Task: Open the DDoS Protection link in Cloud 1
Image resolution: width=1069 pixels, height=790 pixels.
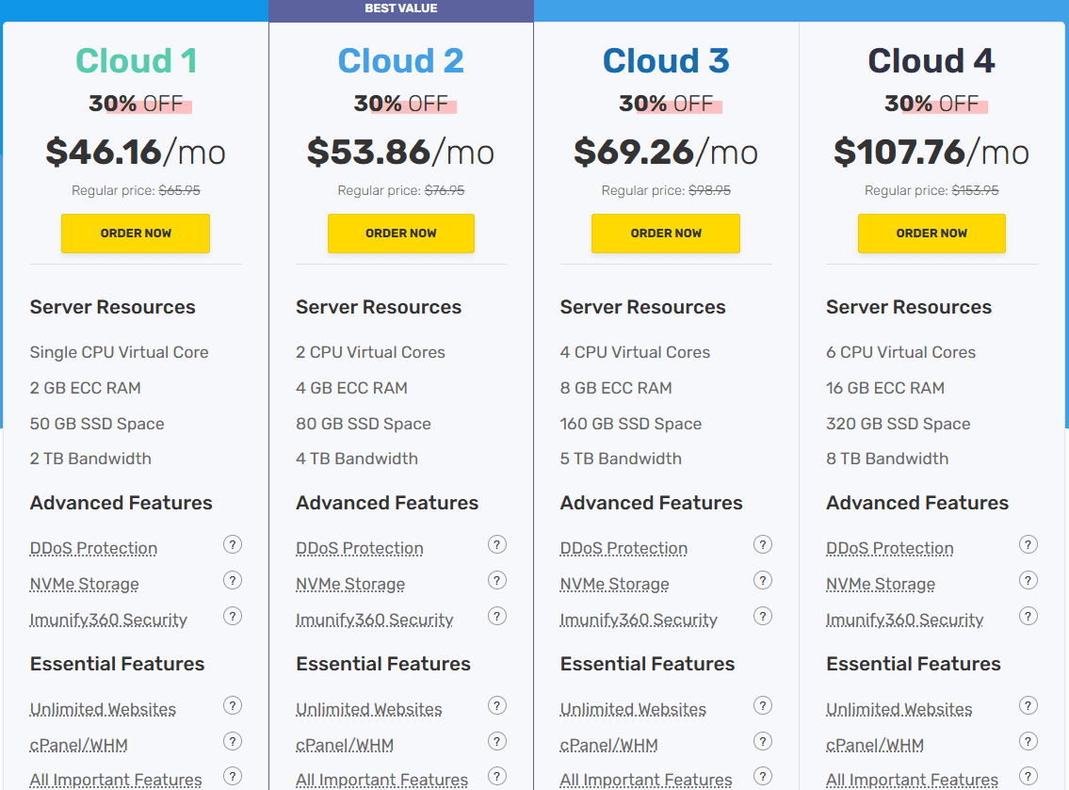Action: point(93,548)
